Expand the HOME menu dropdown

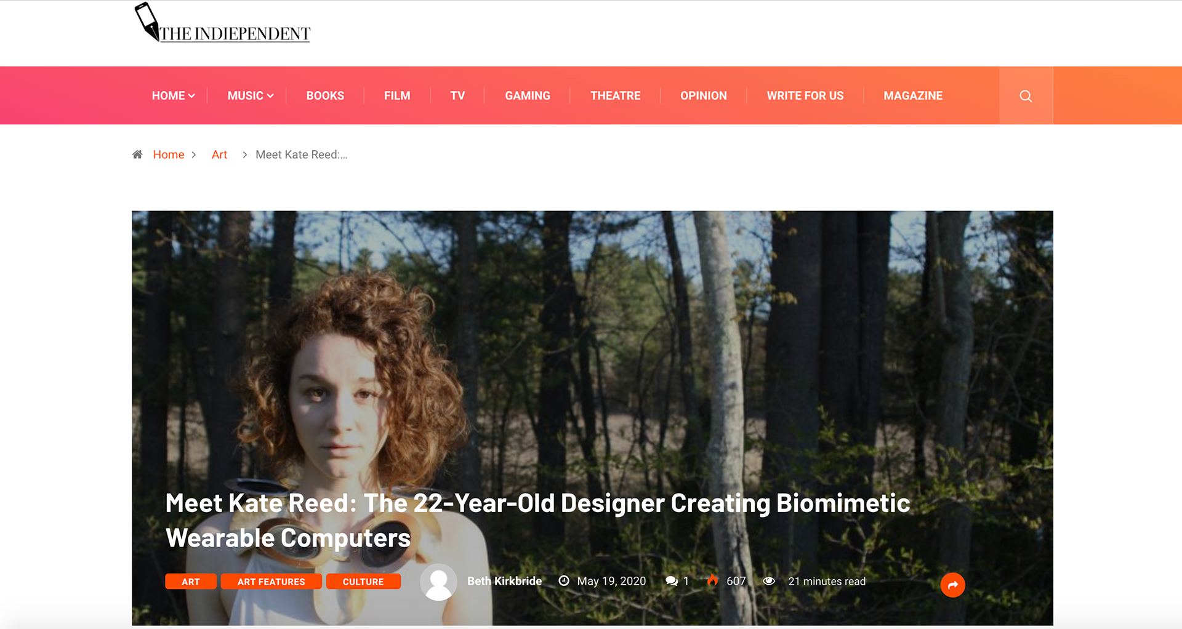[x=174, y=95]
